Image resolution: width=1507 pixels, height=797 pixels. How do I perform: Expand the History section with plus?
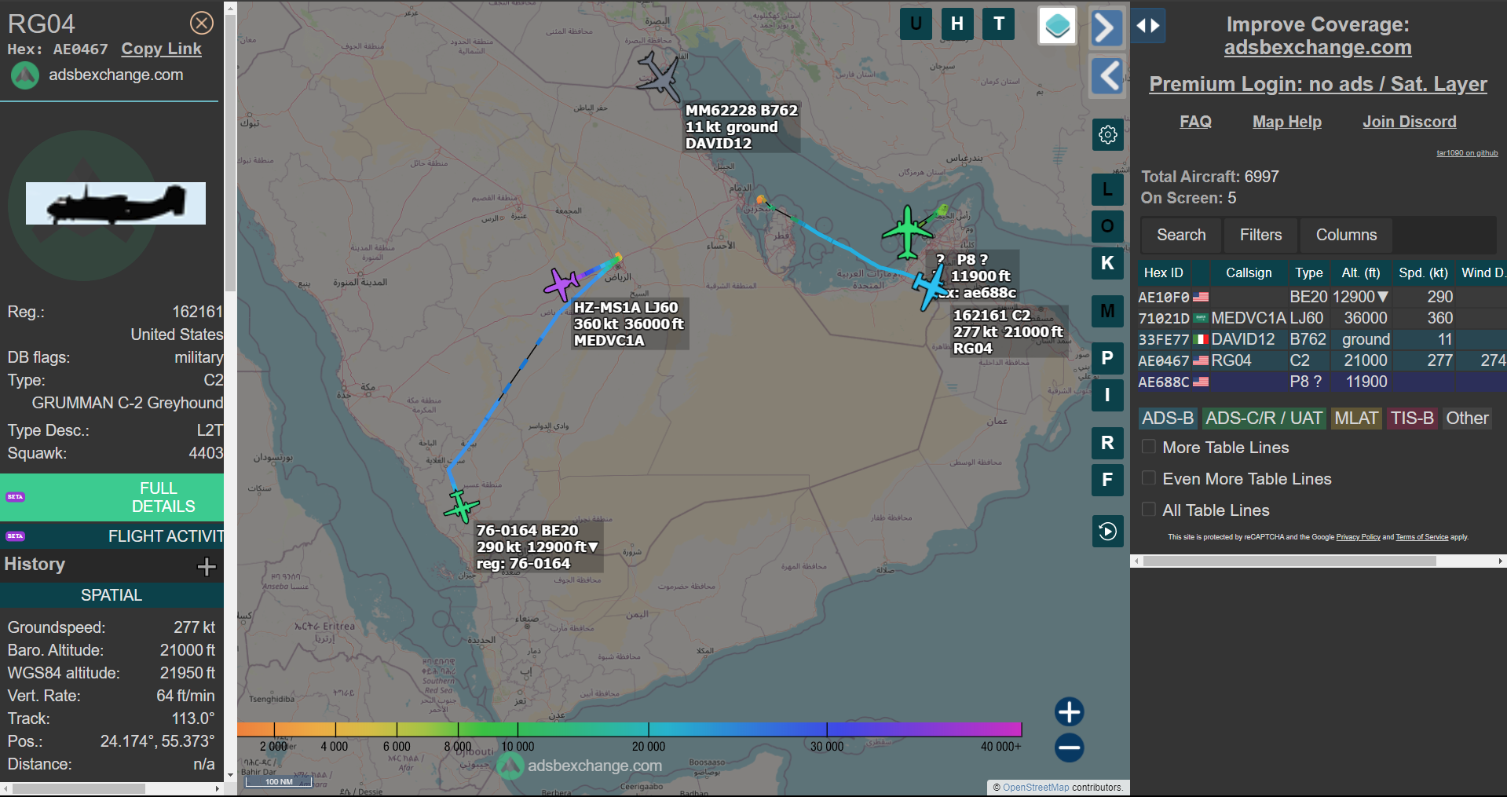click(207, 566)
